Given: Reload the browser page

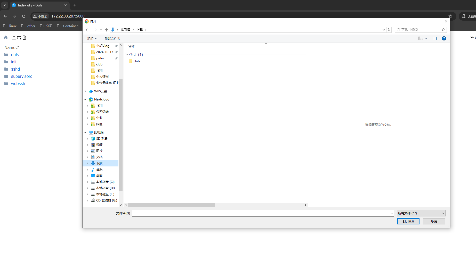Looking at the screenshot, I should coord(24,16).
